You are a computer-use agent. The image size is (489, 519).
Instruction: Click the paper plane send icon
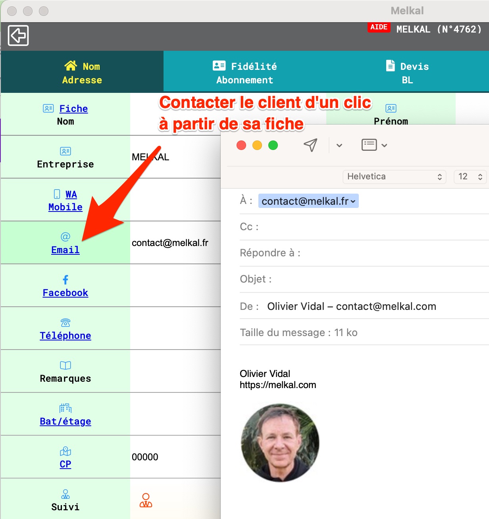310,145
